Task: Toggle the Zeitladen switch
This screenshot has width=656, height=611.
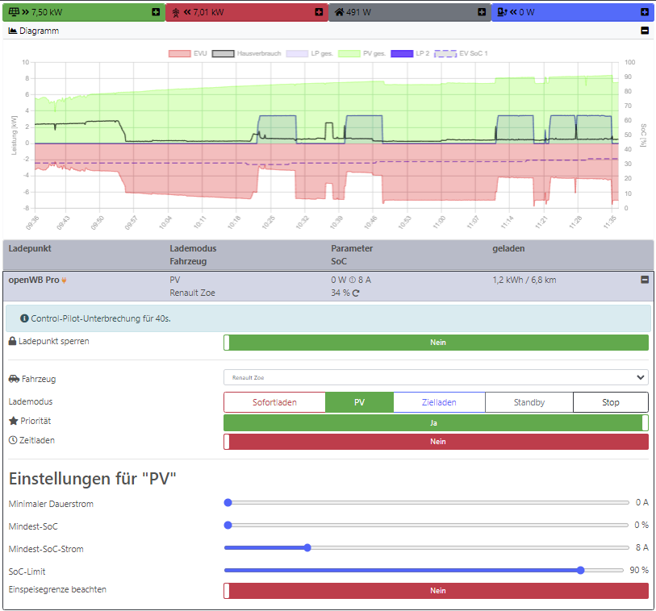Action: pyautogui.click(x=436, y=442)
